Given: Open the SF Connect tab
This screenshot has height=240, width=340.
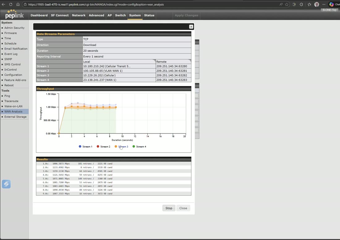Looking at the screenshot, I should (x=60, y=15).
